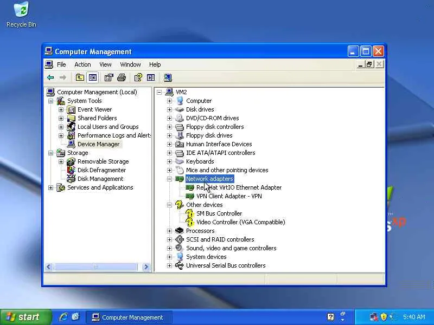Collapse the Network adapters node
The image size is (434, 325).
click(x=169, y=179)
